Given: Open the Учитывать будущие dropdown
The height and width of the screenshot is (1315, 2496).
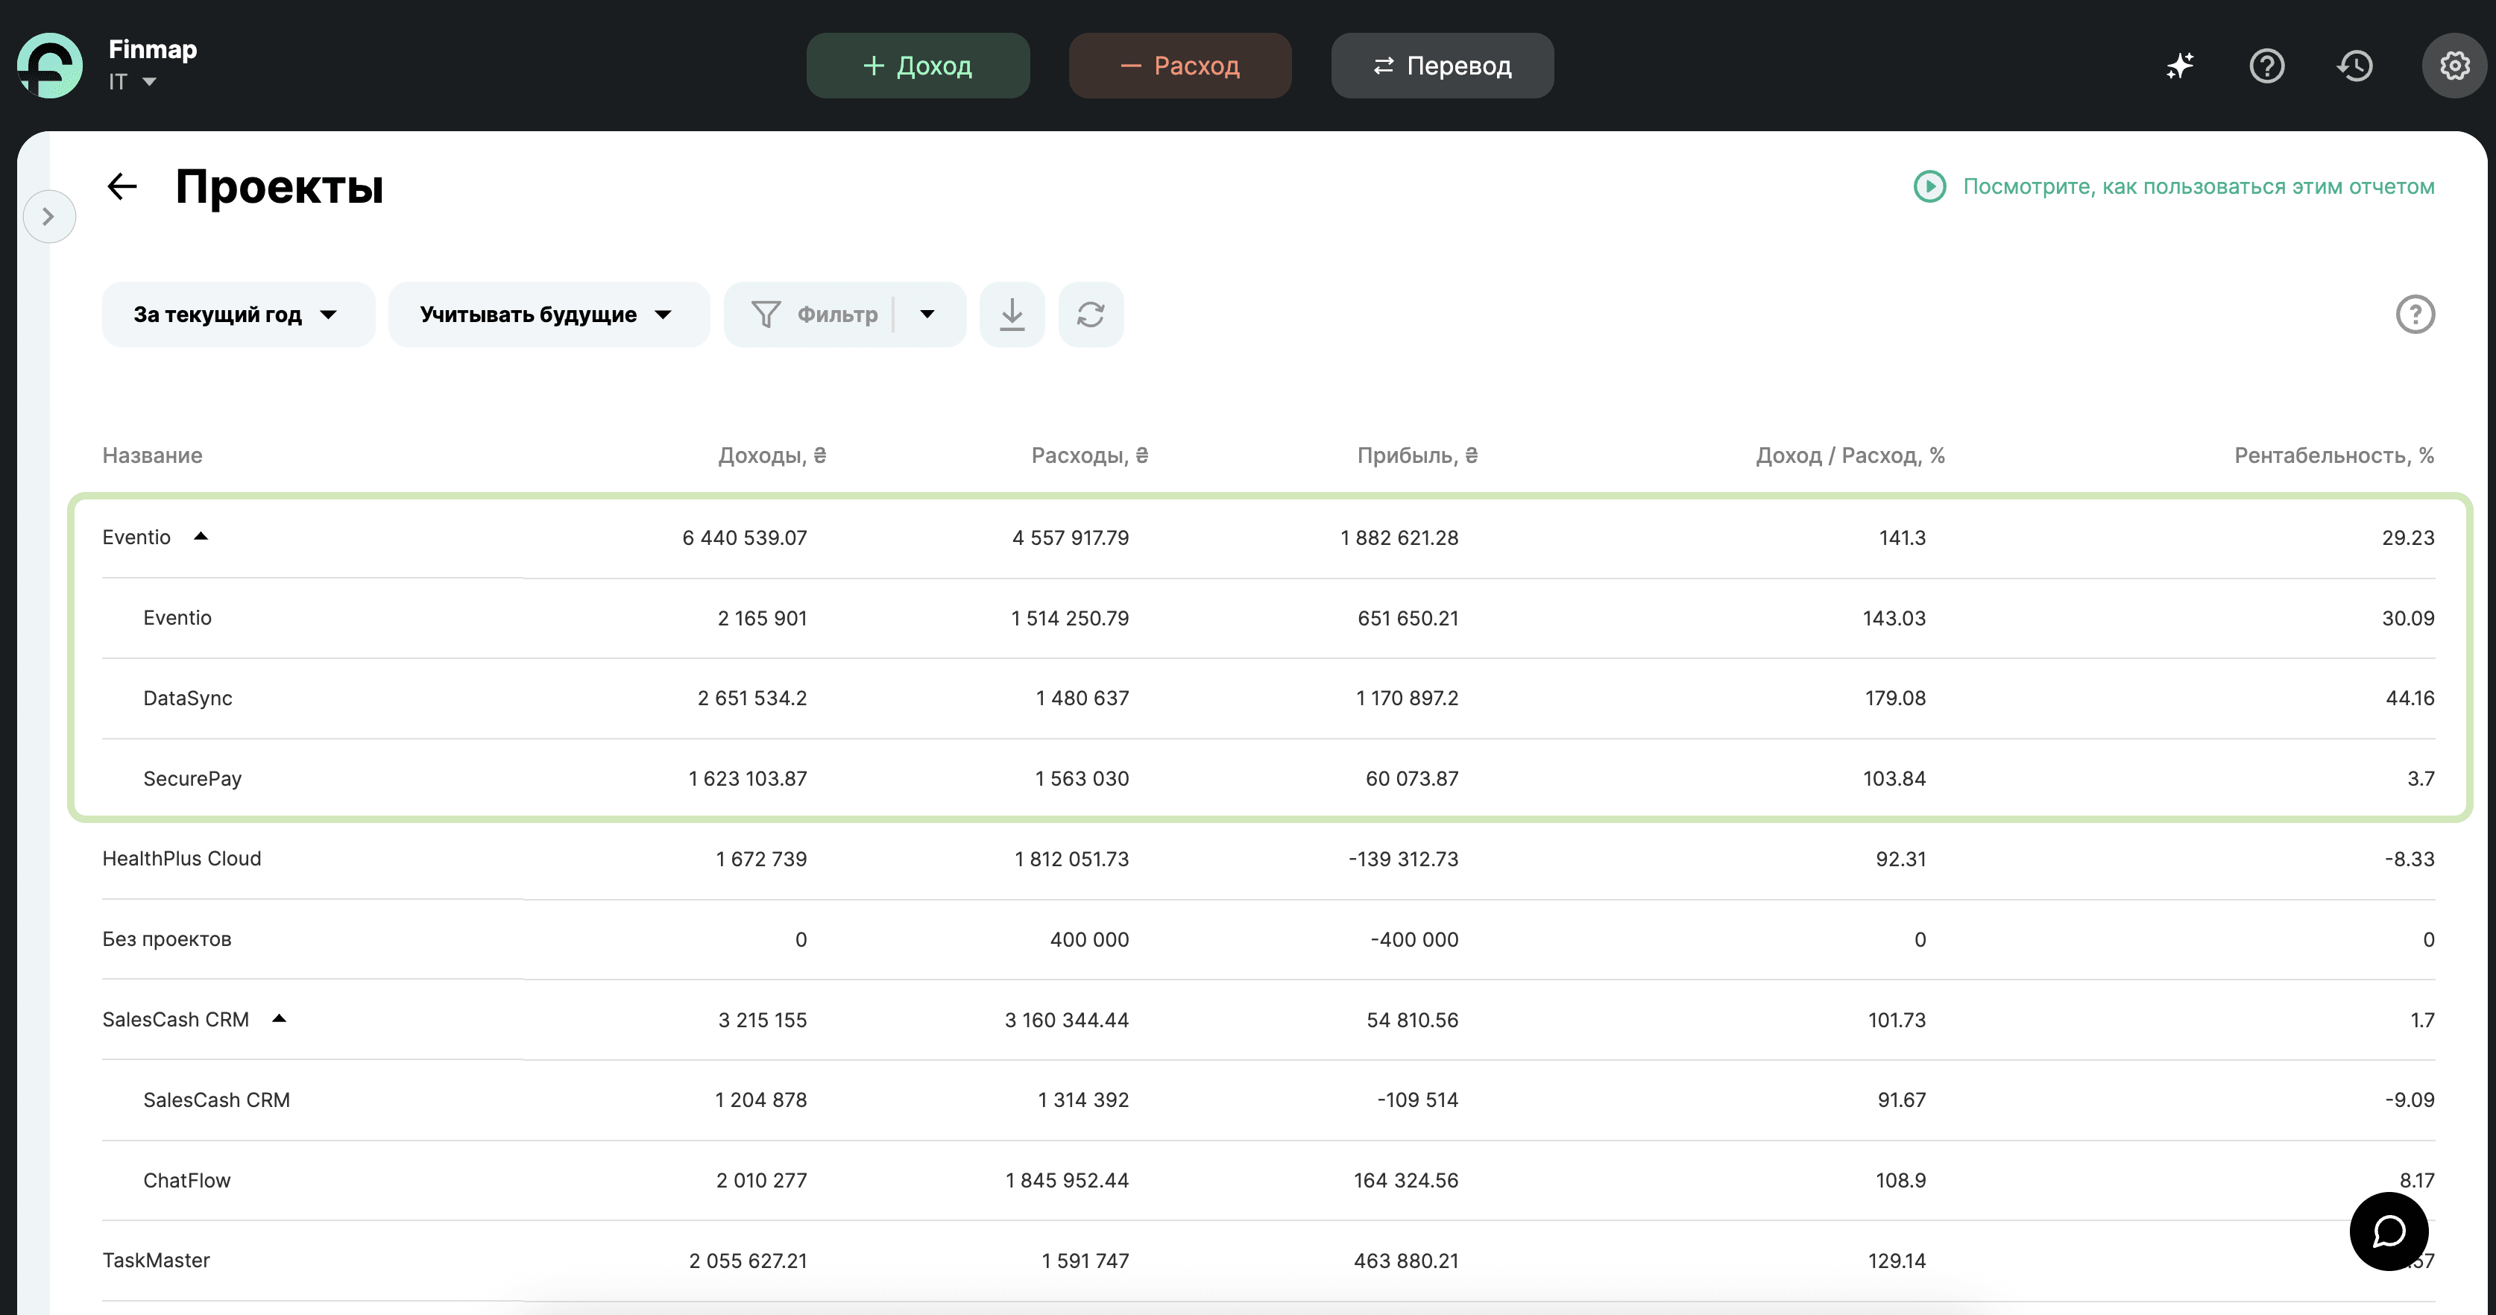Looking at the screenshot, I should 549,314.
